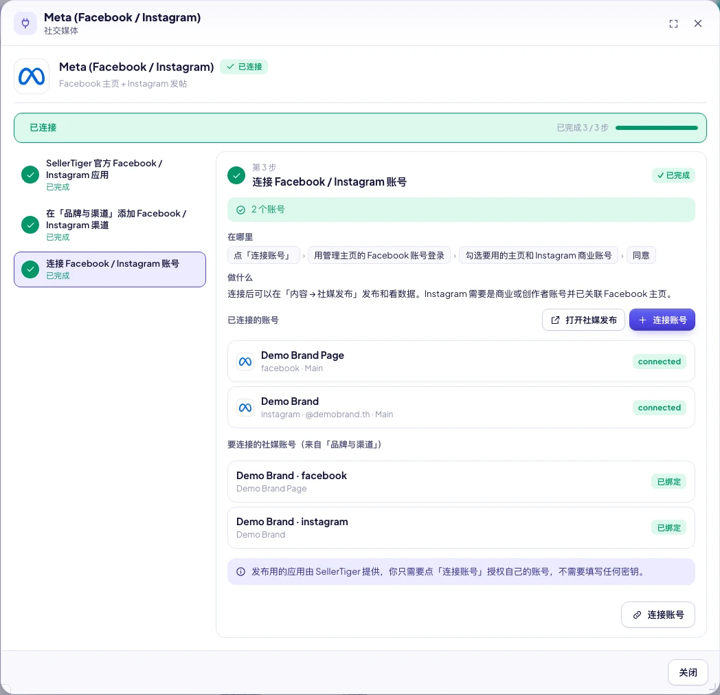Viewport: 720px width, 695px height.
Task: Select step 连接 Facebook / Instagram 账号 in sidebar
Action: pyautogui.click(x=110, y=269)
